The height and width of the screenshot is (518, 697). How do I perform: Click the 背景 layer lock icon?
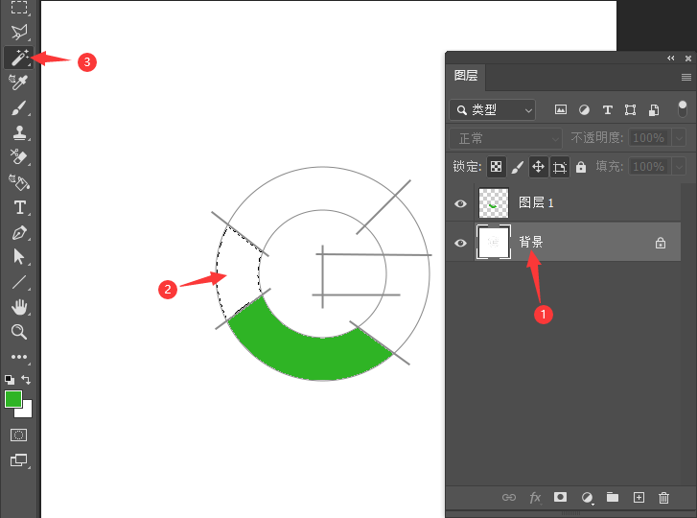[x=661, y=243]
